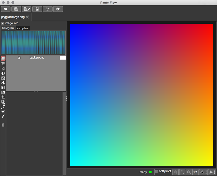Click the half-circle contrast tool icon
Screen dimensions: 217x176
coord(3,73)
